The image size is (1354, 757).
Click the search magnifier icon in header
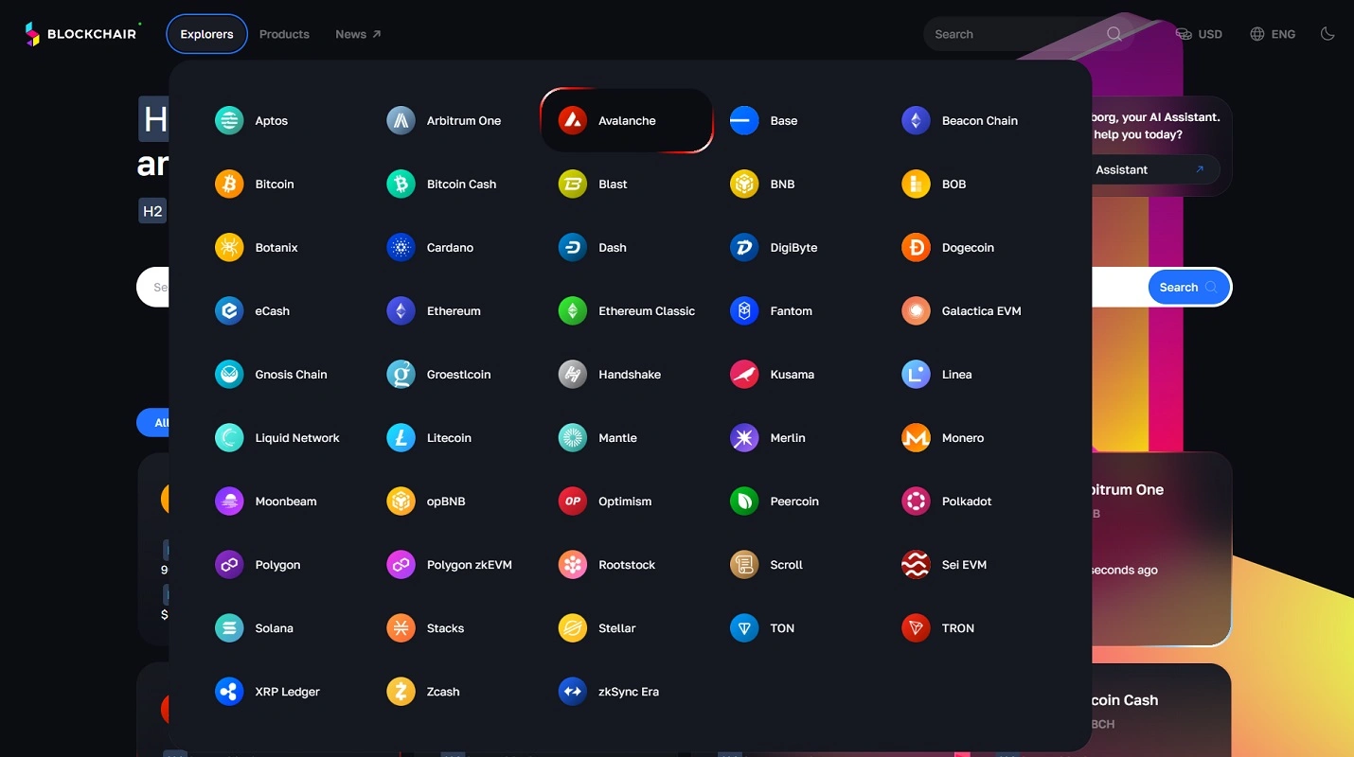[x=1114, y=34]
